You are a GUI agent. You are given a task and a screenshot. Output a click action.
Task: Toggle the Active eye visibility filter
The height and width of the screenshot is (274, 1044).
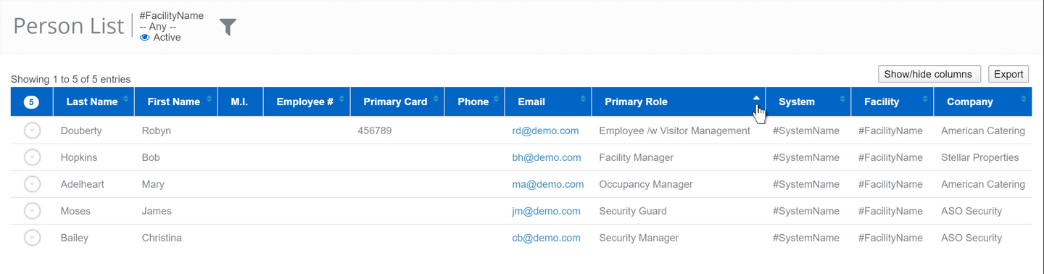click(x=145, y=38)
